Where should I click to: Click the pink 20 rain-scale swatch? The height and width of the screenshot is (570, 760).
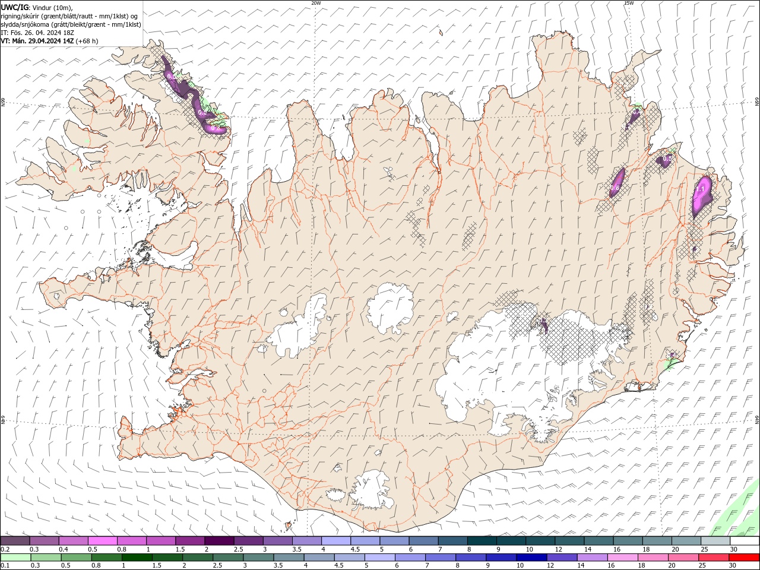[683, 558]
